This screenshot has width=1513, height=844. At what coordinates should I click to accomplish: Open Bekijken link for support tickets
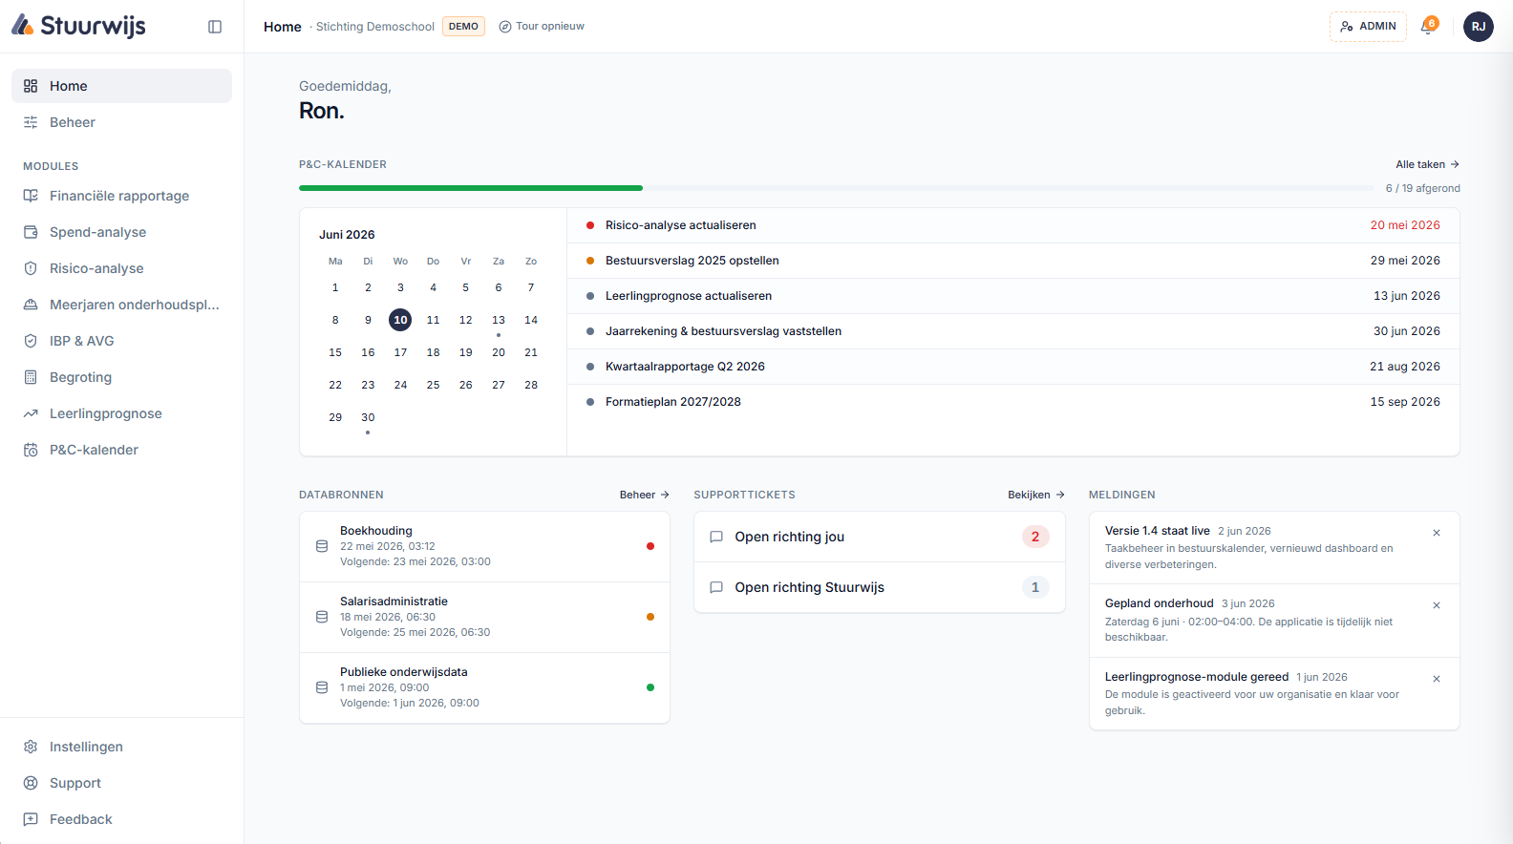[x=1036, y=495]
